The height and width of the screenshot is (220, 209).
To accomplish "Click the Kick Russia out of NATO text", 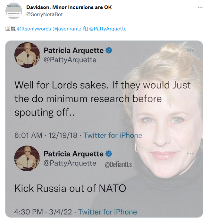I will tap(70, 188).
